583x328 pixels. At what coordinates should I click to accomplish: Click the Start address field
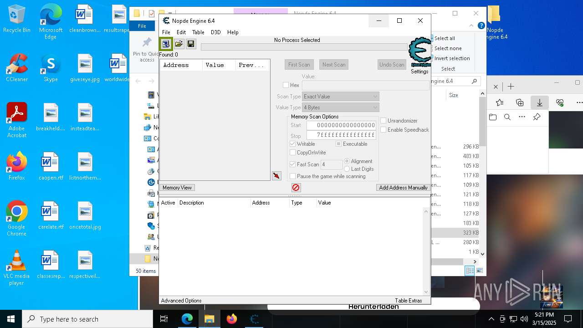[341, 125]
